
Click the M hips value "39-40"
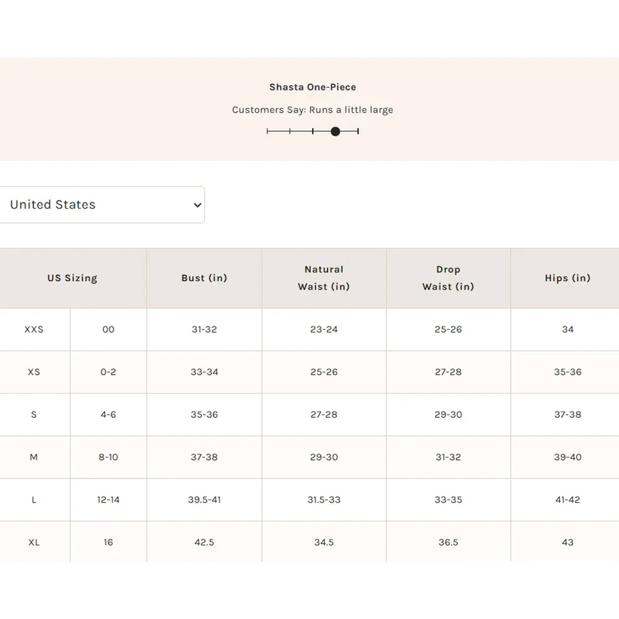(x=568, y=457)
